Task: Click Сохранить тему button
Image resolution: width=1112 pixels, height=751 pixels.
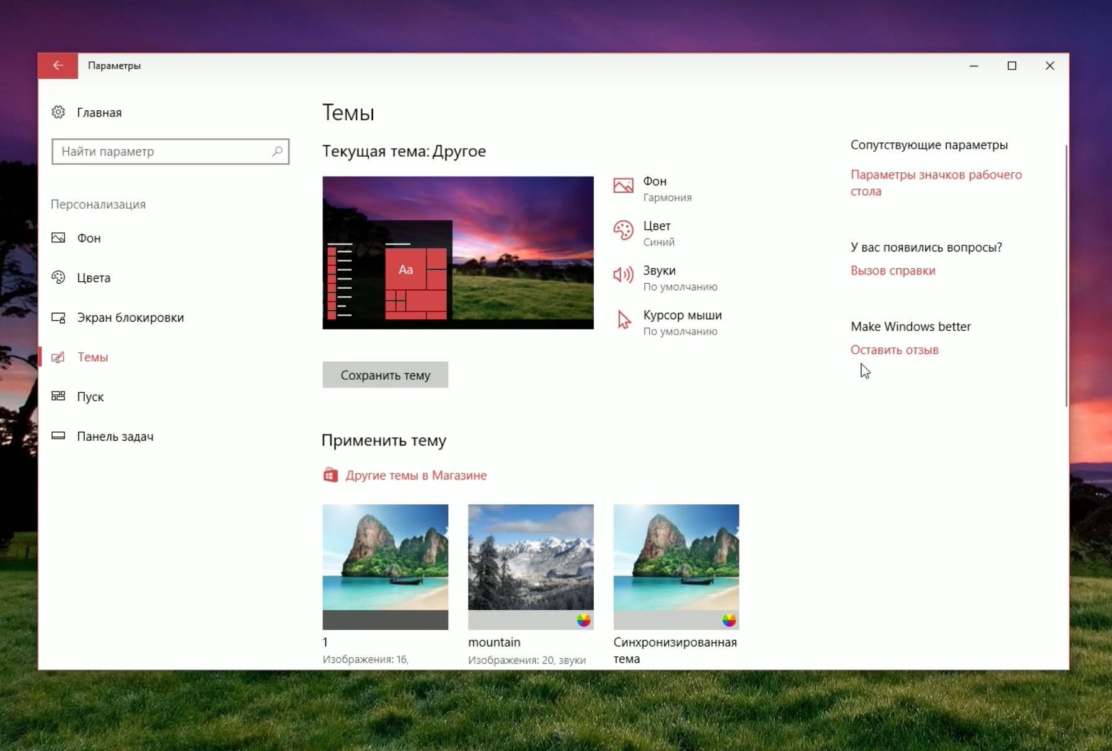Action: coord(385,374)
